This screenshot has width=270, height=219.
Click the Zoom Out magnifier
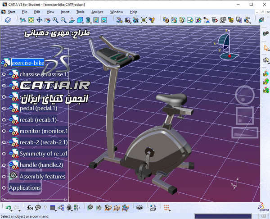[x=64, y=20]
